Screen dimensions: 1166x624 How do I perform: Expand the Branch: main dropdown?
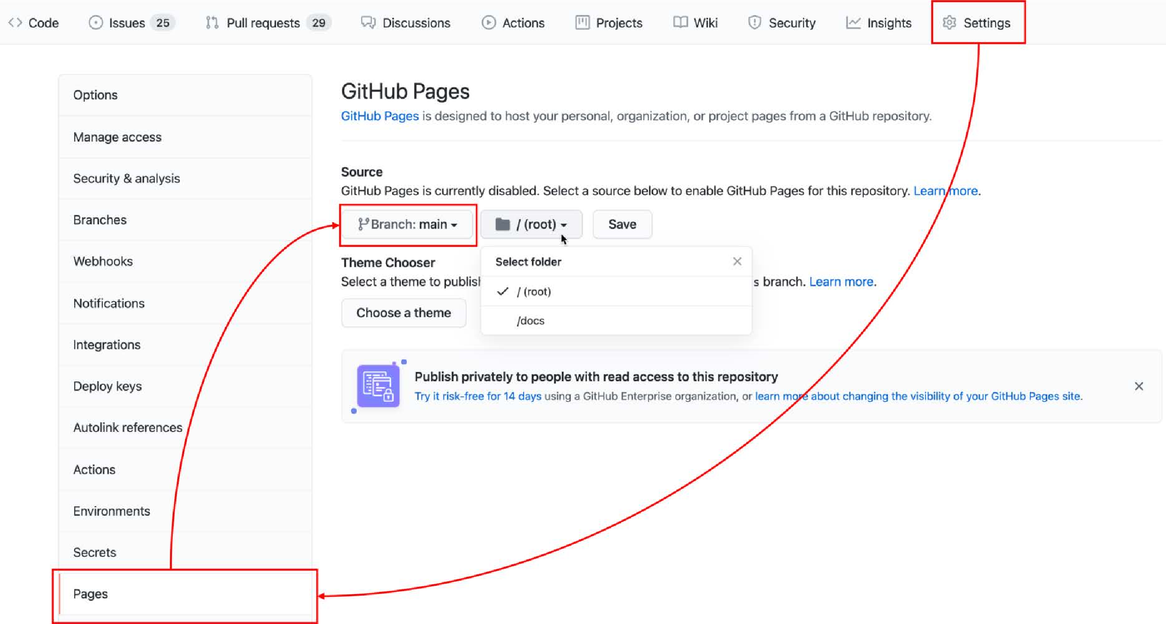tap(407, 224)
